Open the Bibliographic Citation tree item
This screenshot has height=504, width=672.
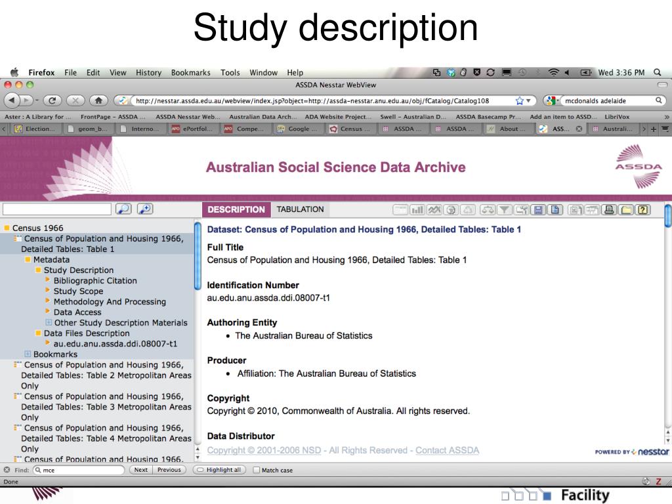point(95,281)
